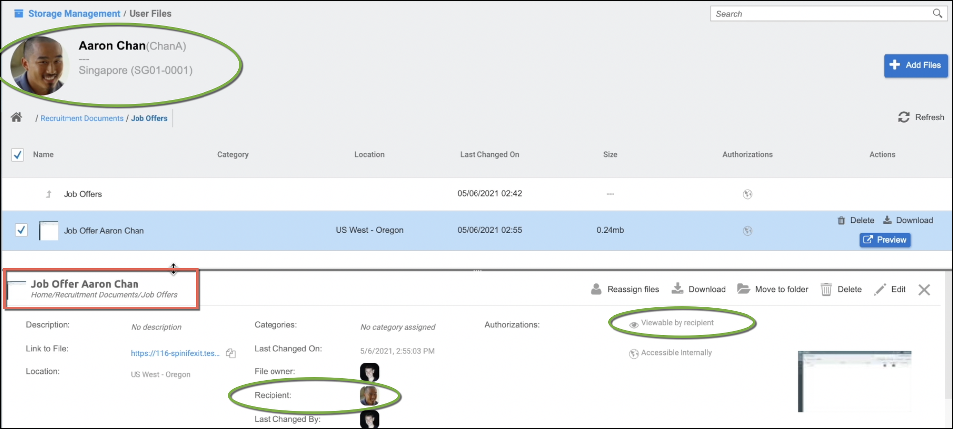Click the Add Files button

pos(915,65)
